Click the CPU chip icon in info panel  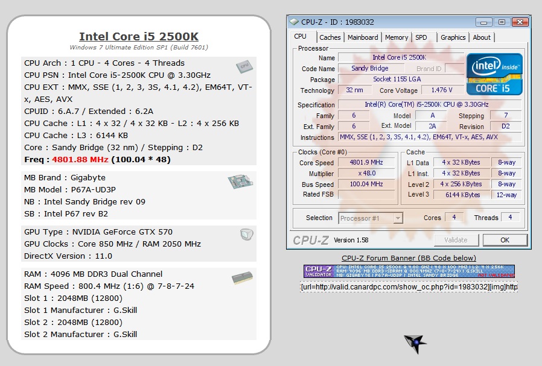[244, 66]
